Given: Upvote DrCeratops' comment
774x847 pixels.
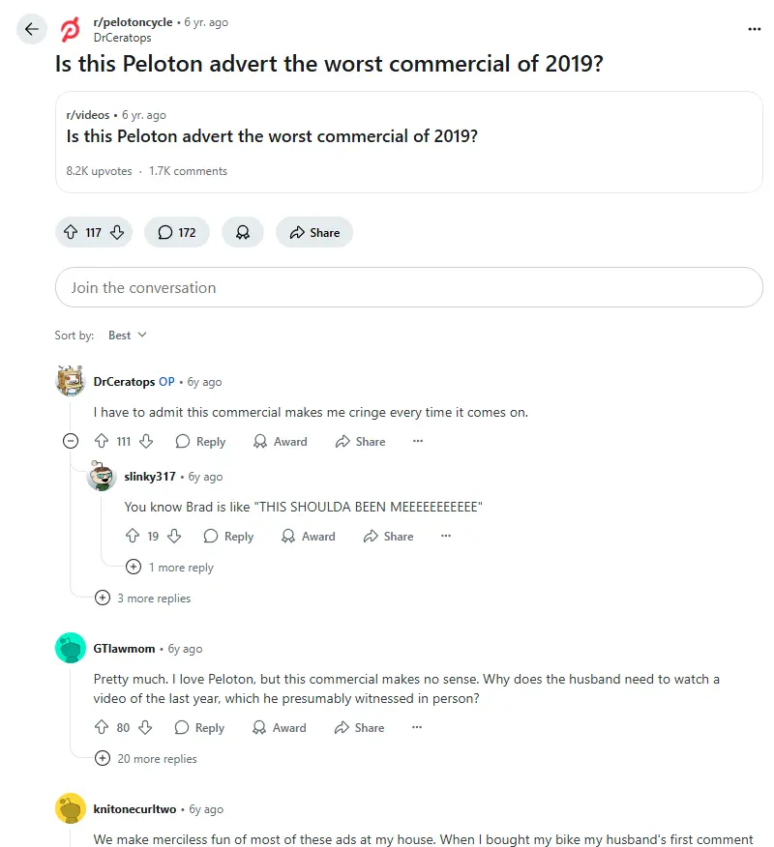Looking at the screenshot, I should (102, 441).
